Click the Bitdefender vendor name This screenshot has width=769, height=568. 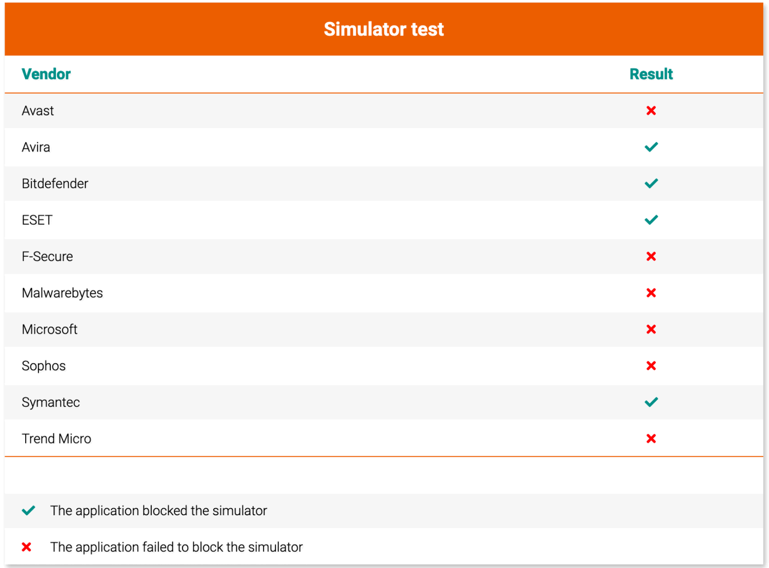coord(55,183)
